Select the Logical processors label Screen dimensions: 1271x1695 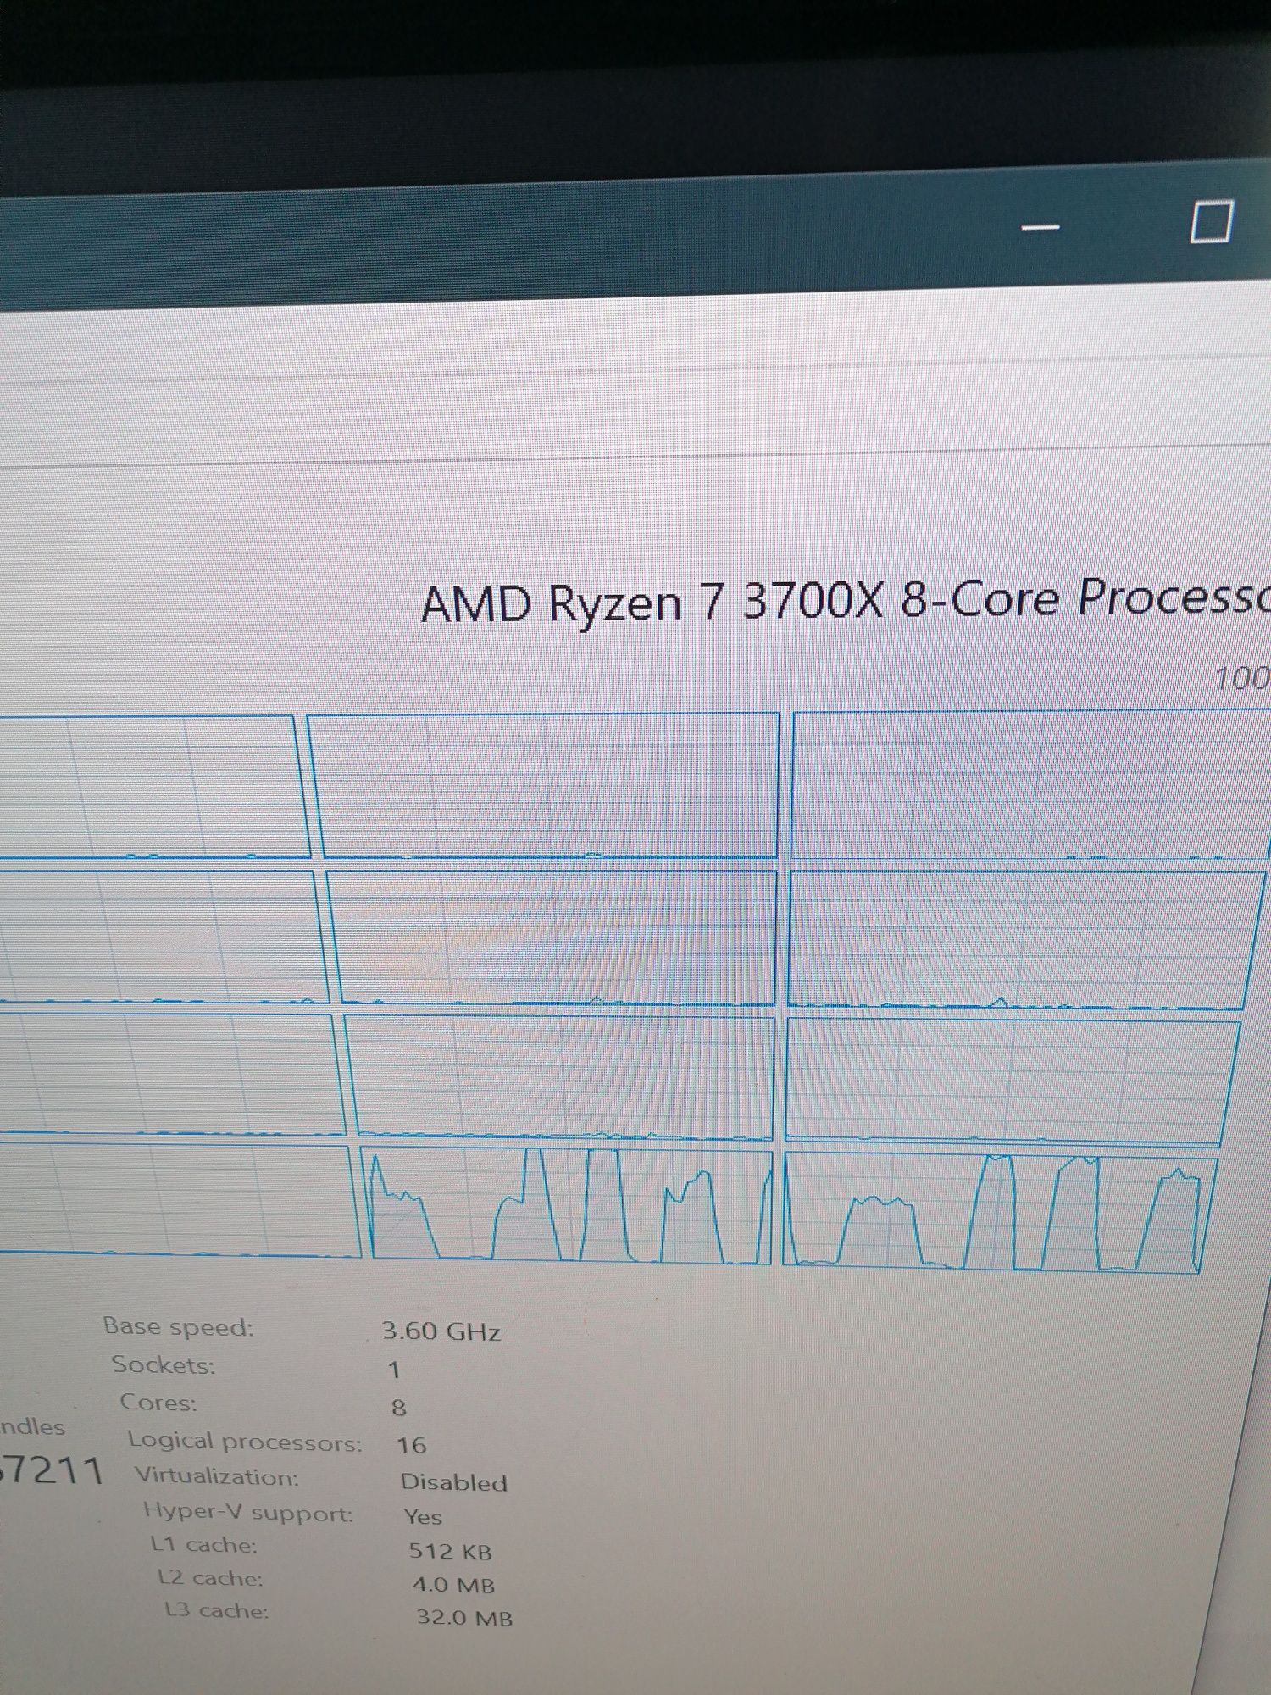point(245,1441)
